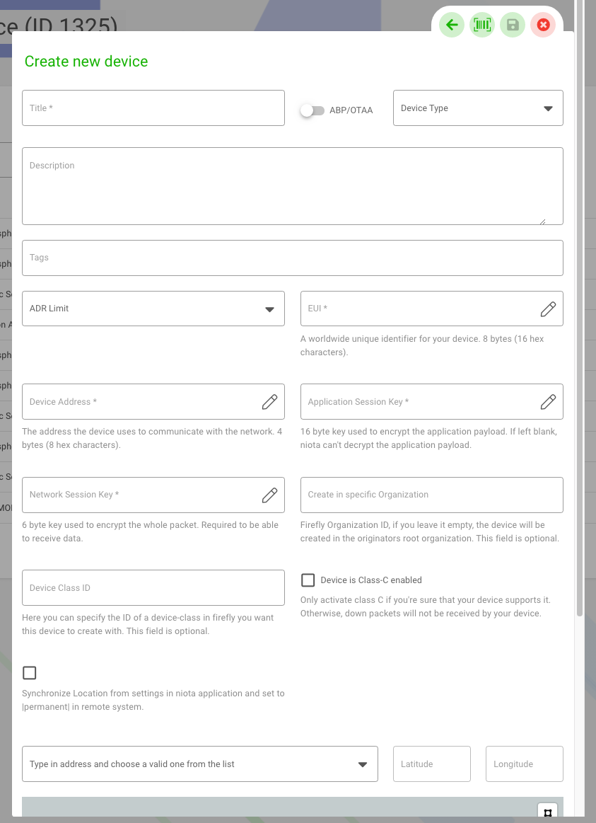Click the green back arrow icon
Image resolution: width=596 pixels, height=823 pixels.
coord(452,25)
